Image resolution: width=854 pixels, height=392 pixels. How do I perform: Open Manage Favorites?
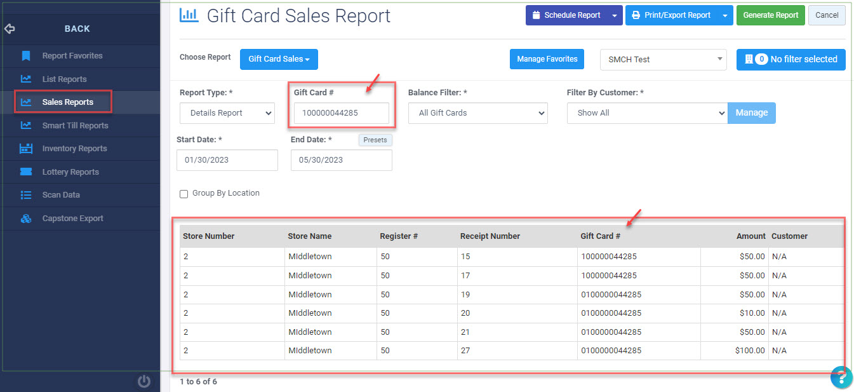coord(547,59)
